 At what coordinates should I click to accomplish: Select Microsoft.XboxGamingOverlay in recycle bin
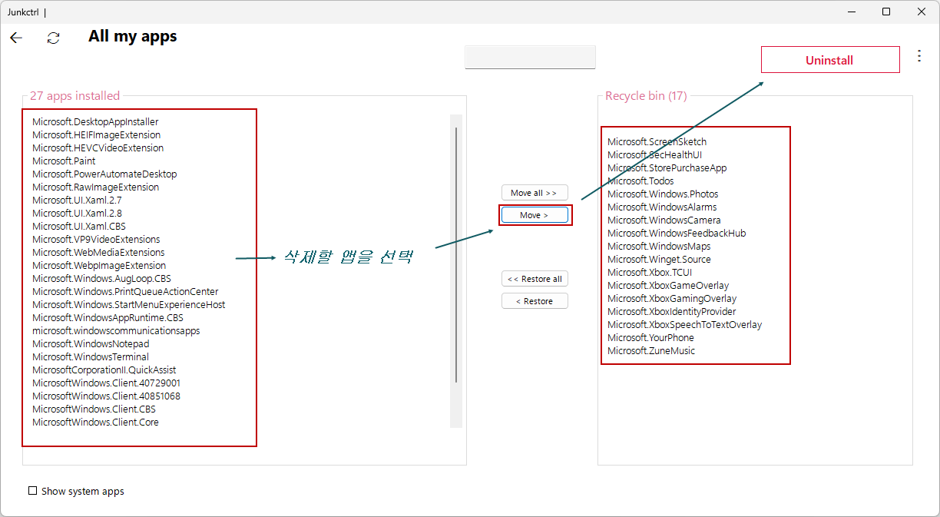click(672, 299)
